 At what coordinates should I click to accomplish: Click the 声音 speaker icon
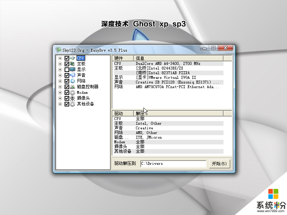coord(72,75)
